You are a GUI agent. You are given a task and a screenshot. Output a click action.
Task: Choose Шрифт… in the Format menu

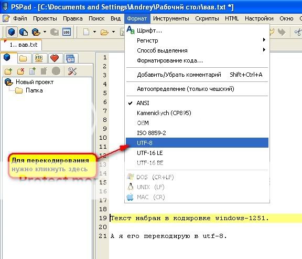click(197, 30)
